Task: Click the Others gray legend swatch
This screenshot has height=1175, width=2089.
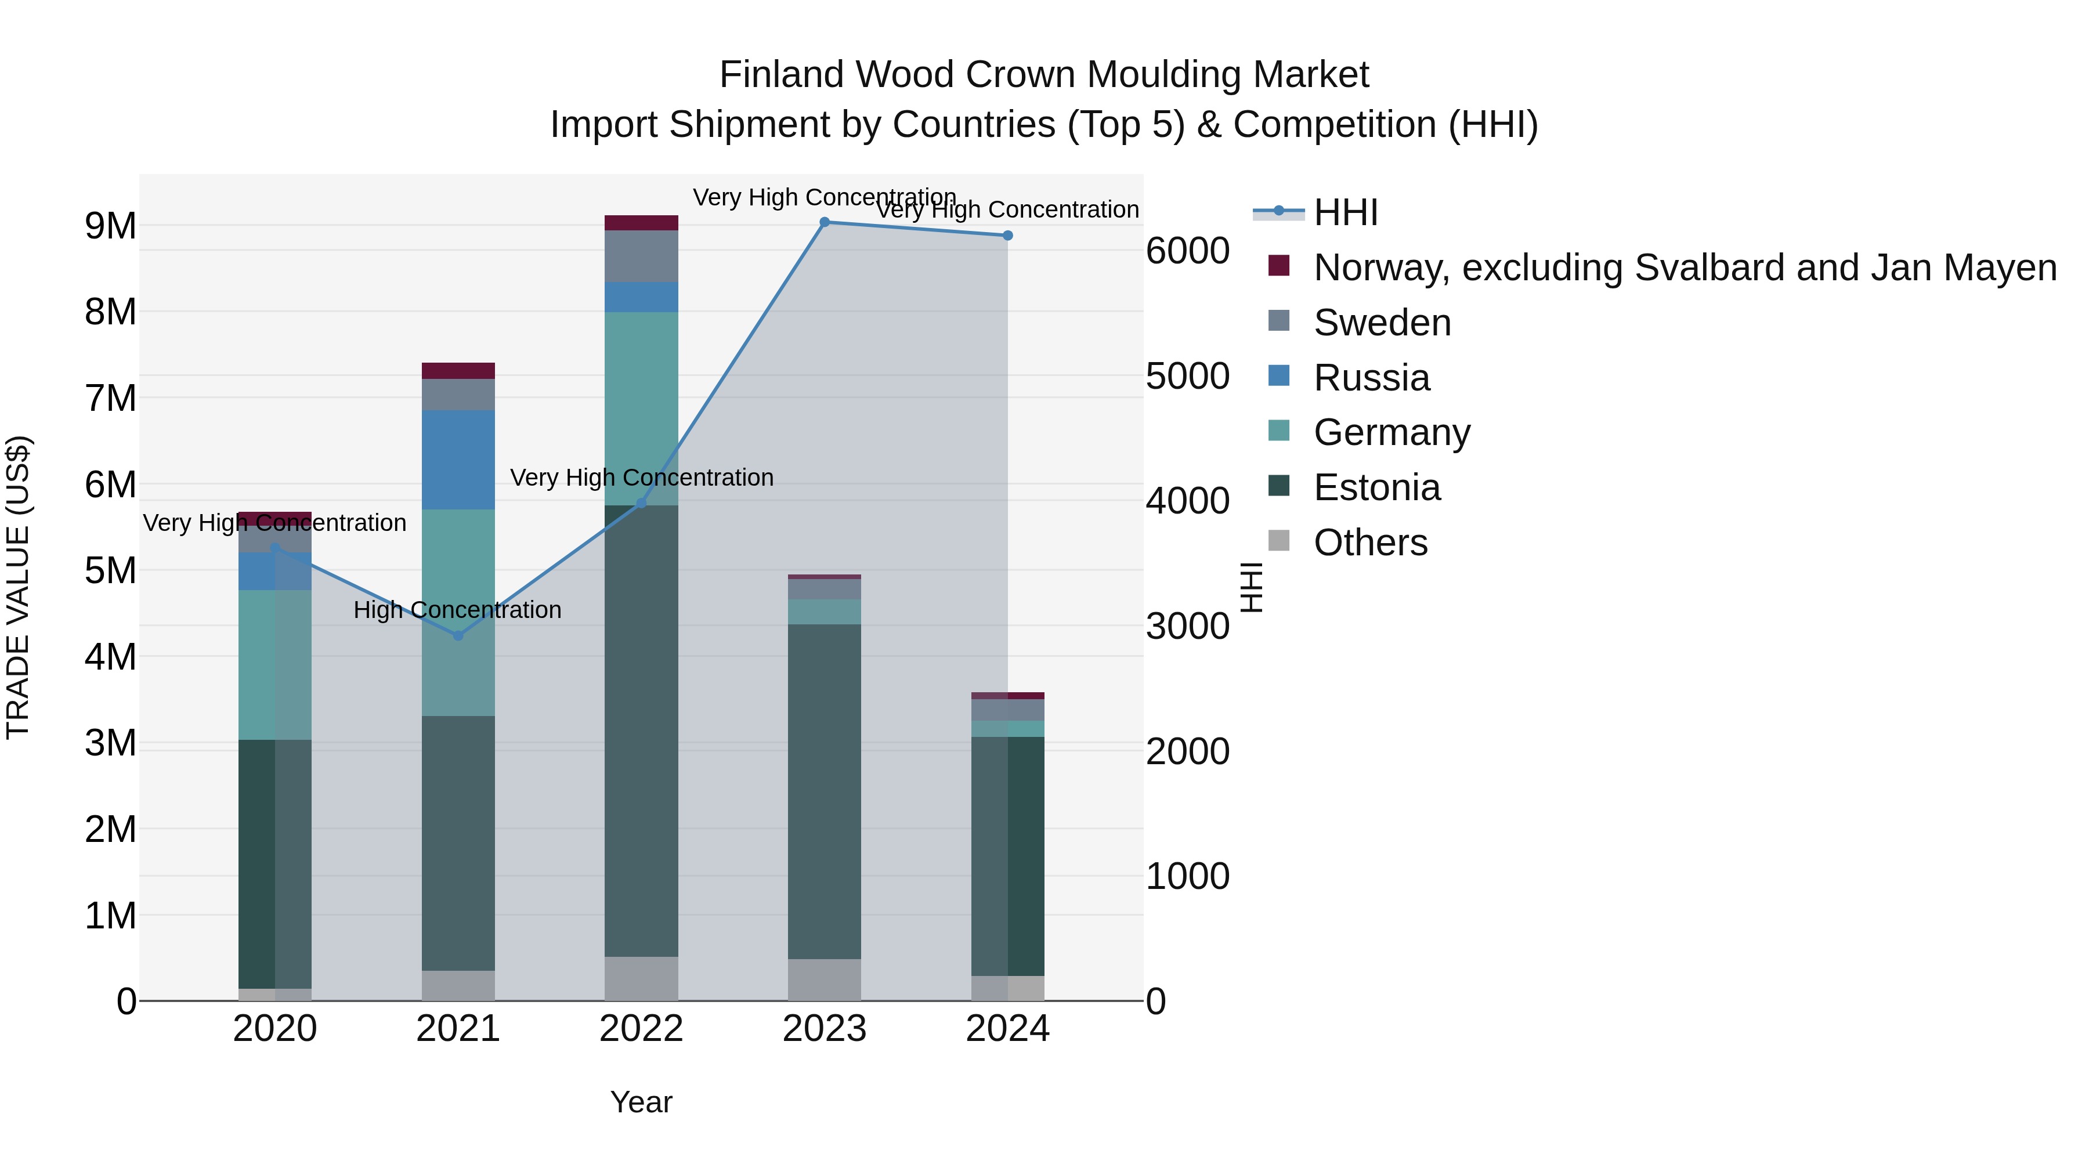Action: point(1279,540)
